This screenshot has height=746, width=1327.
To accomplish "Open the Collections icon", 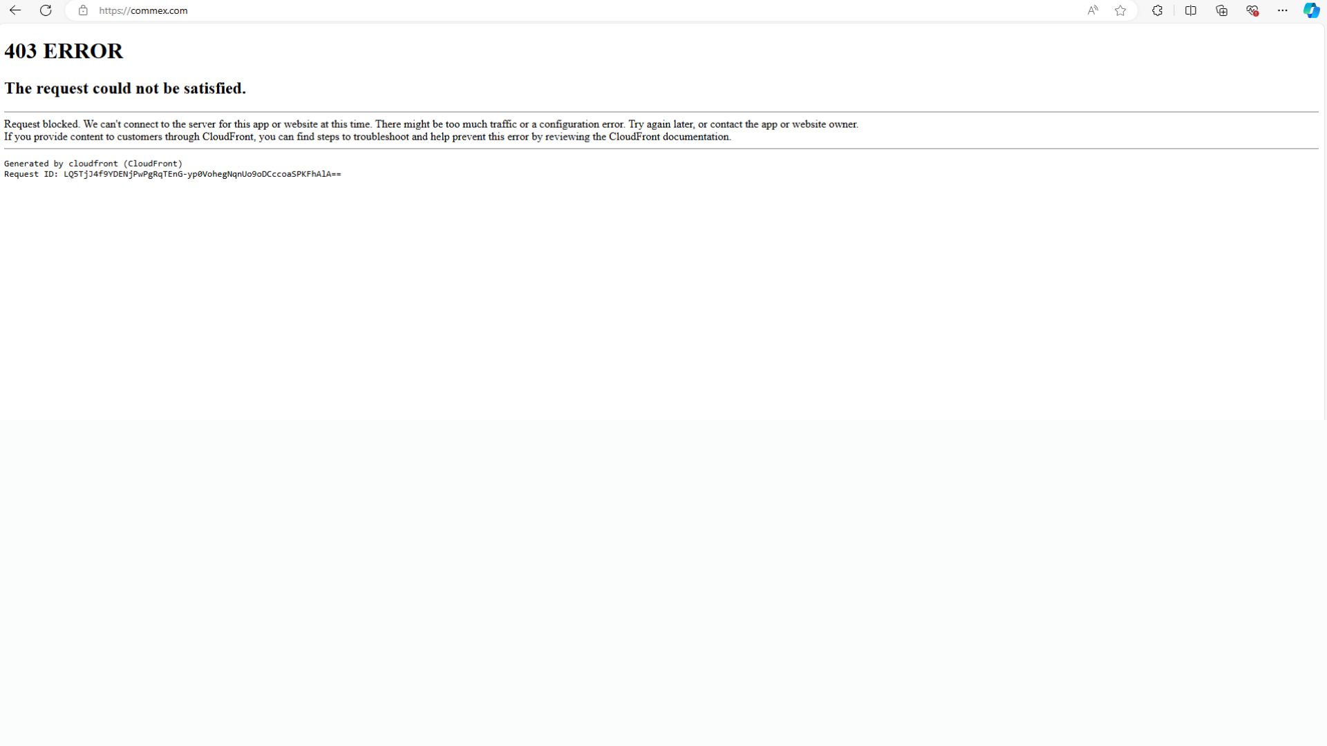I will [x=1222, y=10].
